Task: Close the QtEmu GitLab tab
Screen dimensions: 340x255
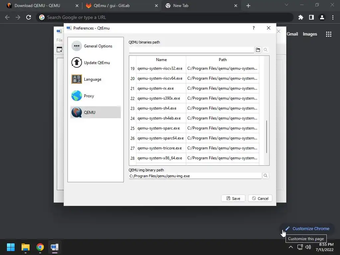Action: tap(156, 6)
